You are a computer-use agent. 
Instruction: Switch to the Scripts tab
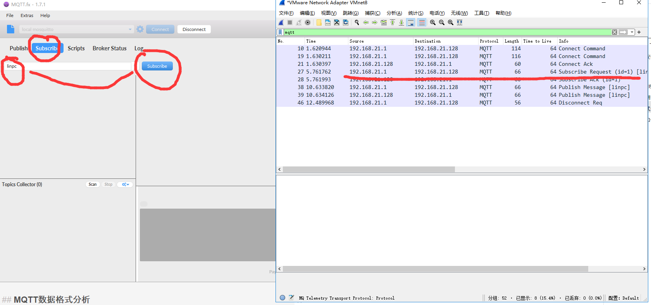click(76, 48)
